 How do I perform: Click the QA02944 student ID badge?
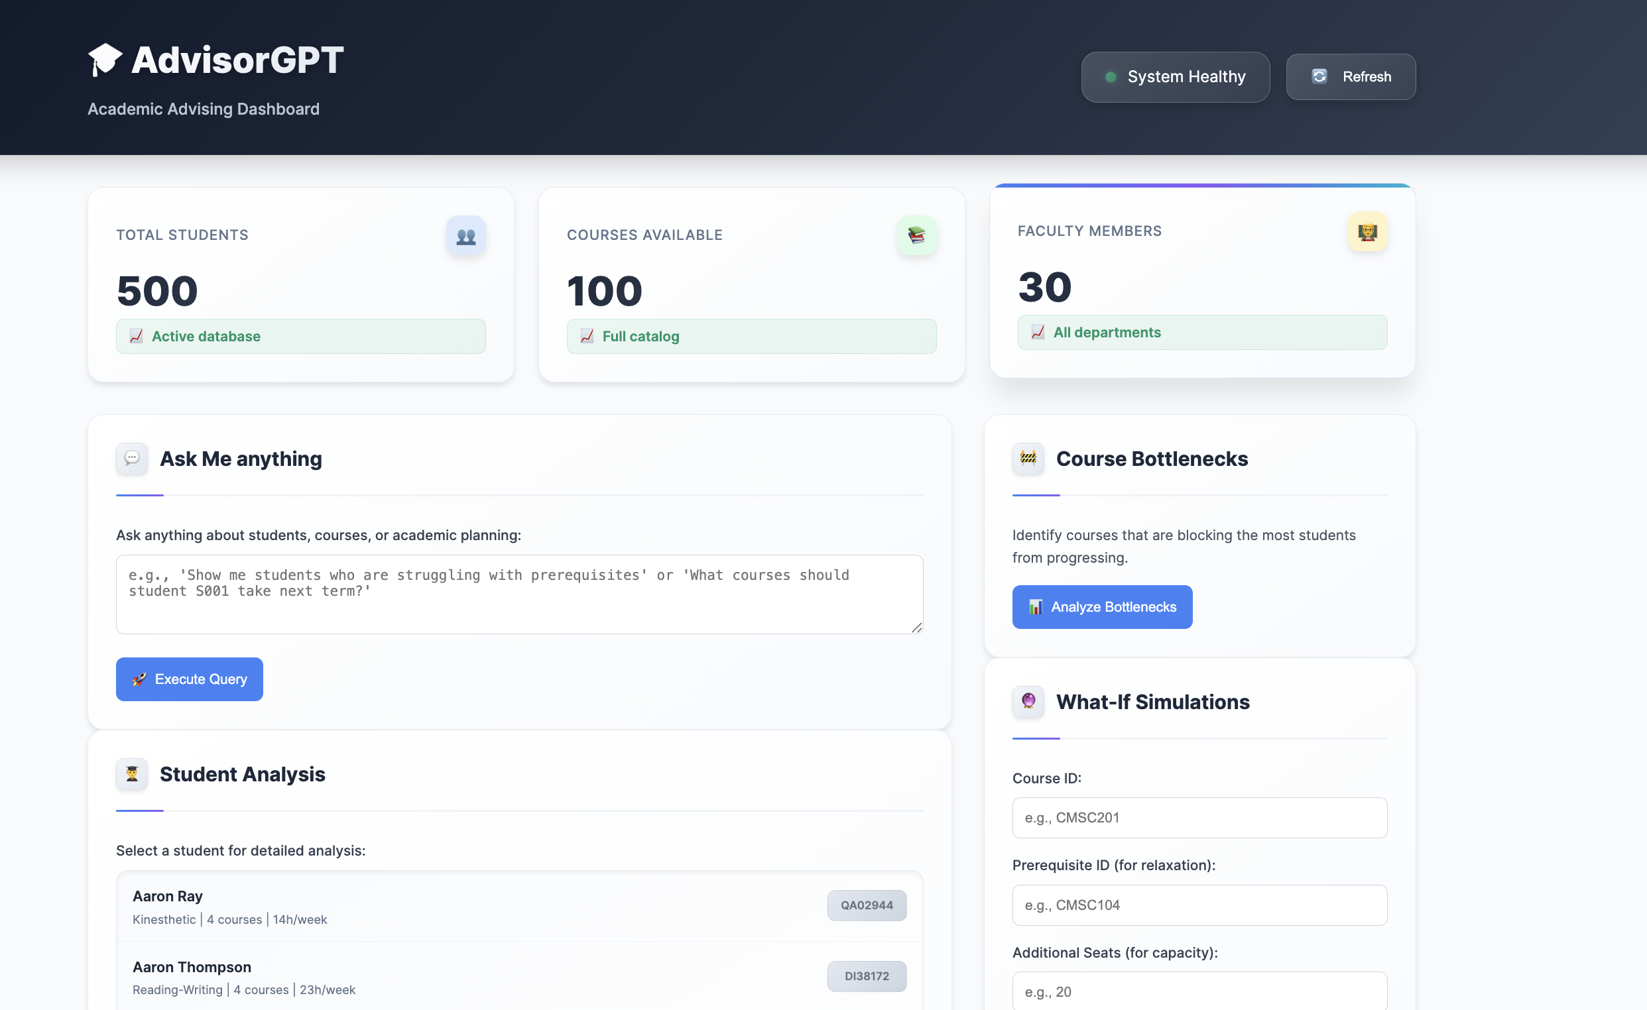coord(867,906)
